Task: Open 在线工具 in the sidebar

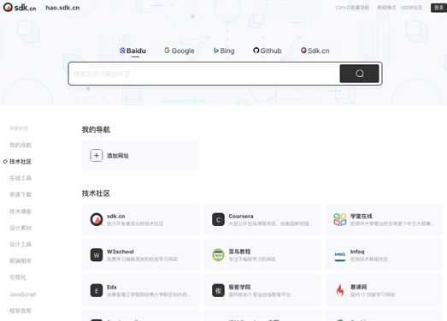Action: coord(21,178)
